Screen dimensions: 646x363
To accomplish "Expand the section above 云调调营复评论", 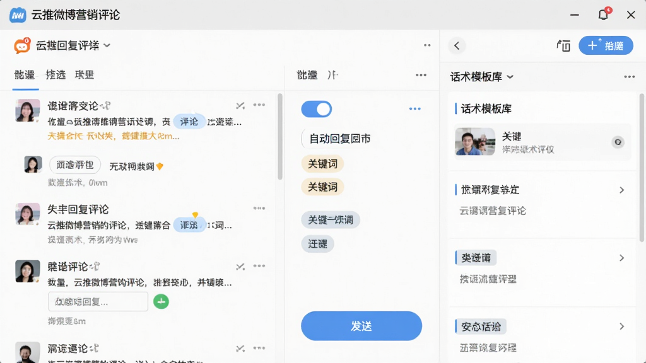I will coord(621,190).
